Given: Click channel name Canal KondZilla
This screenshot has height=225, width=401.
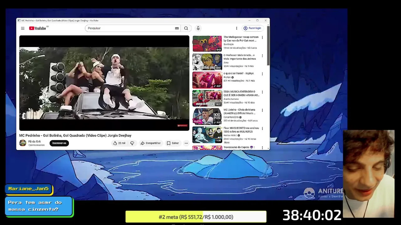Looking at the screenshot, I should 231,117.
